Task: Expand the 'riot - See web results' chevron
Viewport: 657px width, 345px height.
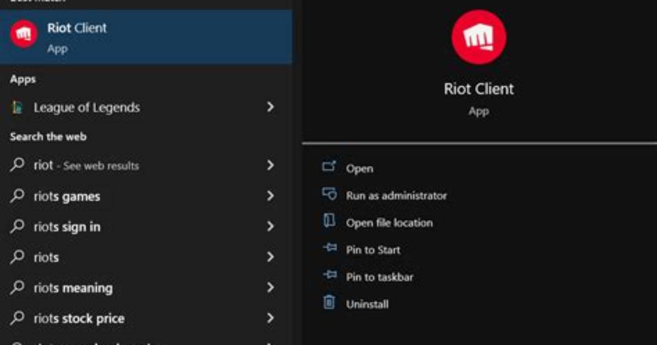Action: pyautogui.click(x=271, y=165)
